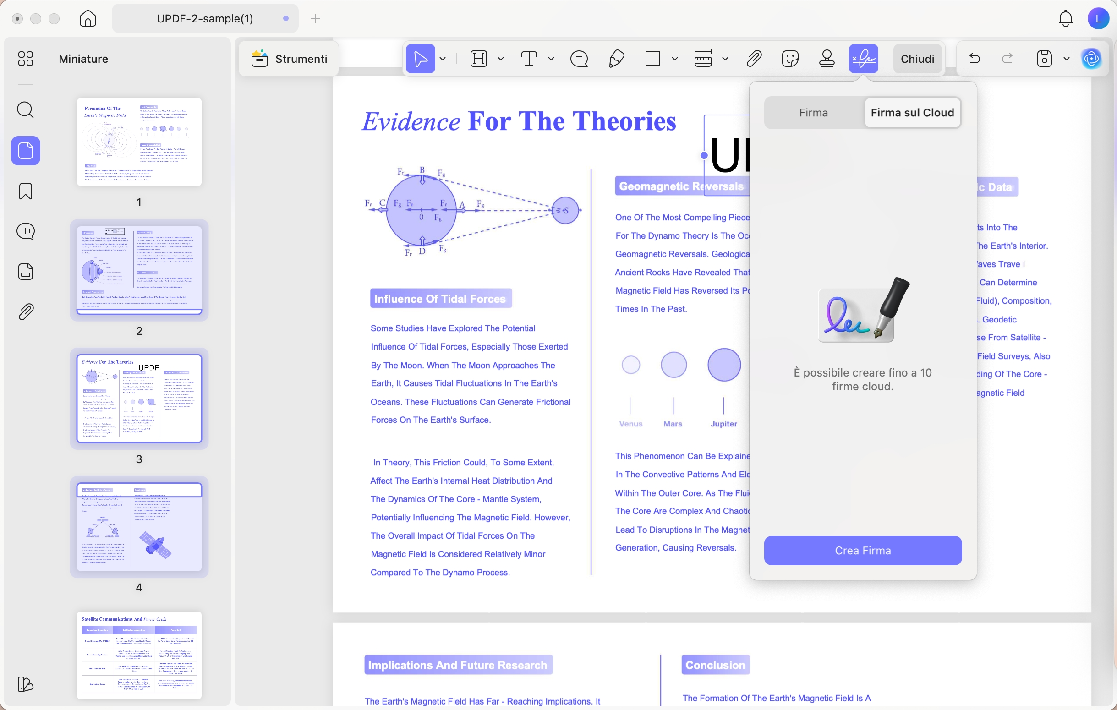The image size is (1117, 710).
Task: Open the stamp tool
Action: [827, 59]
